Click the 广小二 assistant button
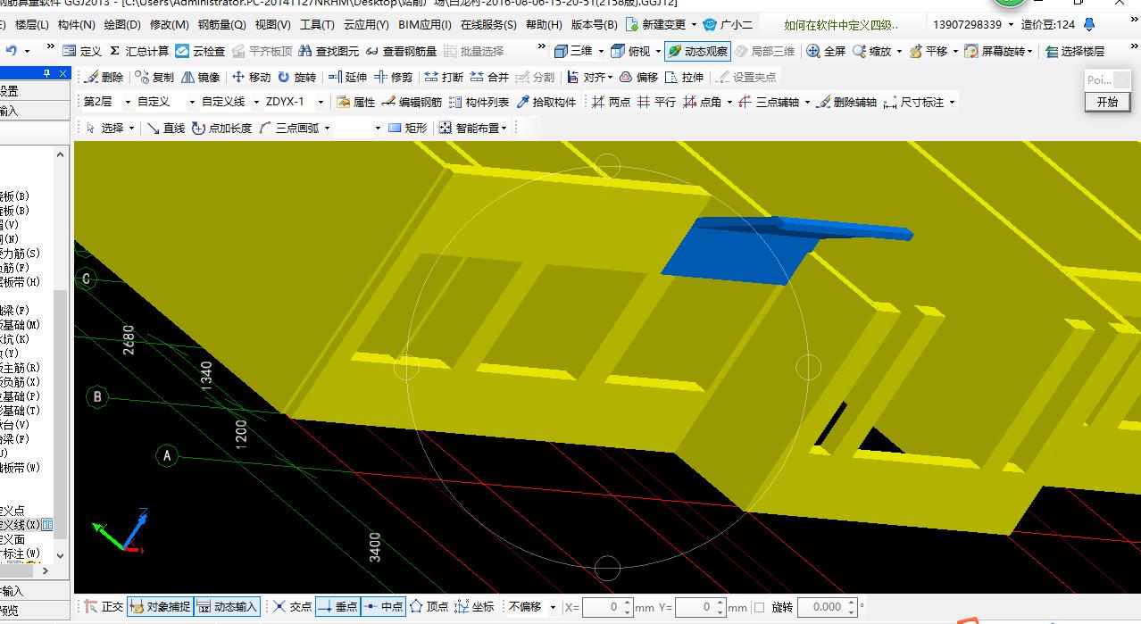1141x624 pixels. [729, 25]
